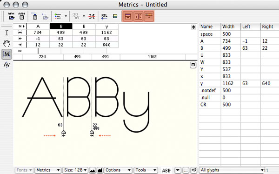The height and width of the screenshot is (174, 279).
Task: Click the small square button in the preview corner
Action: 193,65
